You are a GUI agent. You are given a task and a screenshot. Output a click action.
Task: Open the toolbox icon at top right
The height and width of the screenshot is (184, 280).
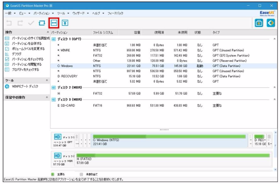click(259, 23)
